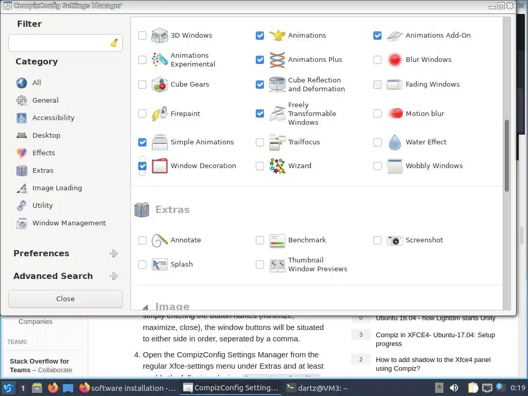Image resolution: width=528 pixels, height=396 pixels.
Task: Enable the Benchmark checkbox
Action: (x=260, y=240)
